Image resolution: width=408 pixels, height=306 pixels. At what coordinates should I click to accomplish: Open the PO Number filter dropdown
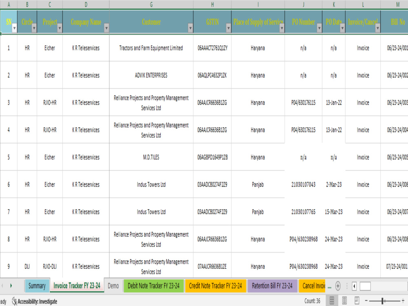tap(319, 28)
